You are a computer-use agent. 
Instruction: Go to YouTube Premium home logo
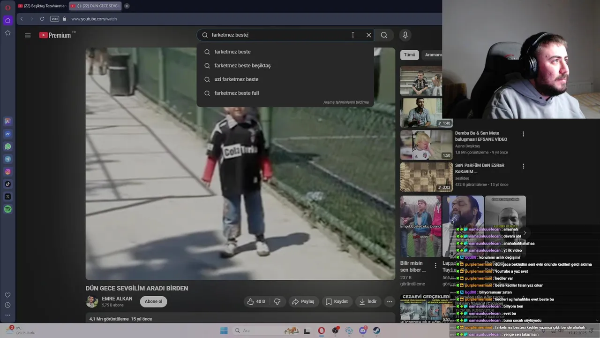(55, 35)
